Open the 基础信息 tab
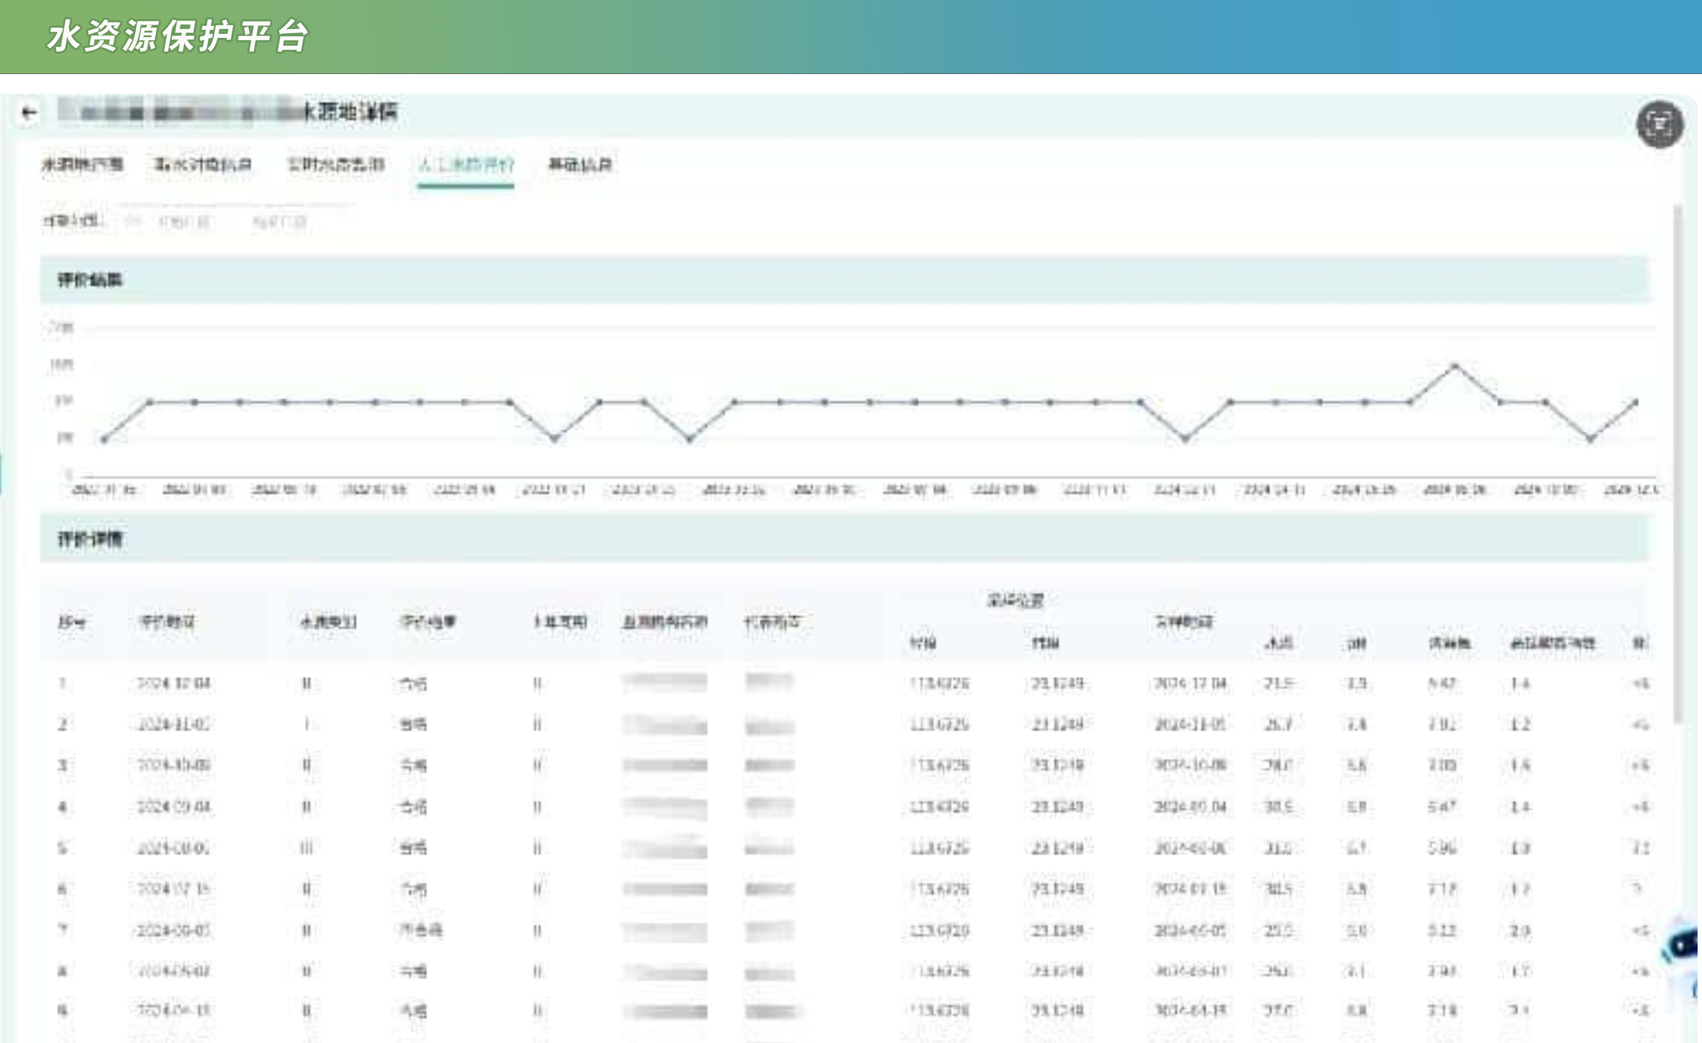This screenshot has width=1702, height=1043. pyautogui.click(x=580, y=164)
